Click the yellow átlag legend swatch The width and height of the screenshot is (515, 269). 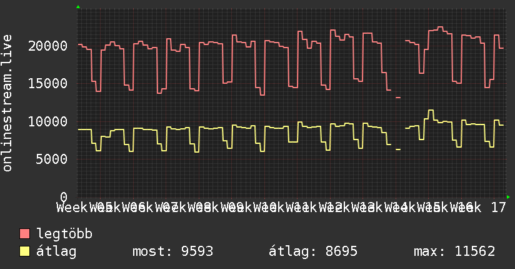[x=24, y=251]
